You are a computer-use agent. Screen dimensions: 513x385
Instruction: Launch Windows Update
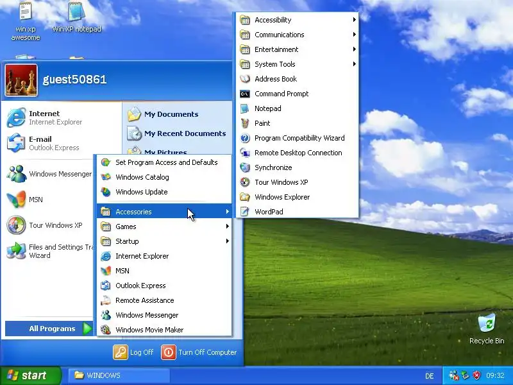164,192
